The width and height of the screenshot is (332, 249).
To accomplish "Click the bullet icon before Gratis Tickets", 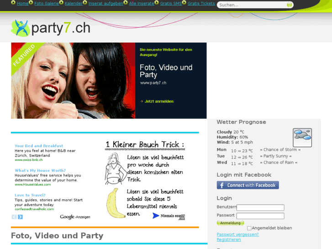I will click(184, 3).
